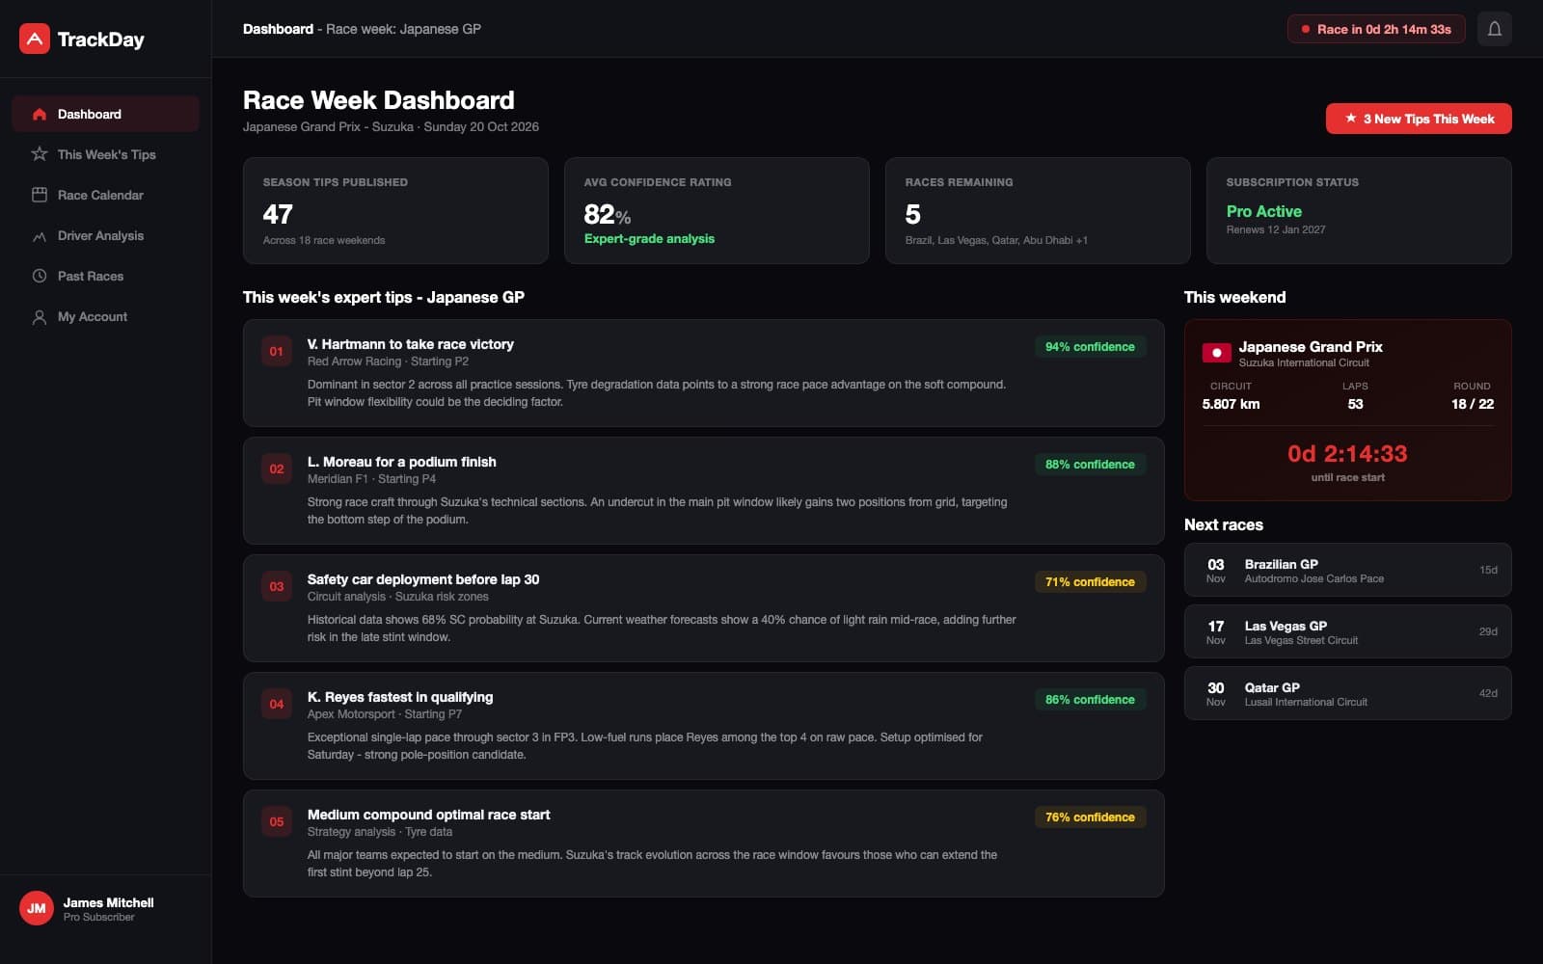This screenshot has width=1543, height=964.
Task: Click the 76% confidence badge
Action: [1090, 817]
